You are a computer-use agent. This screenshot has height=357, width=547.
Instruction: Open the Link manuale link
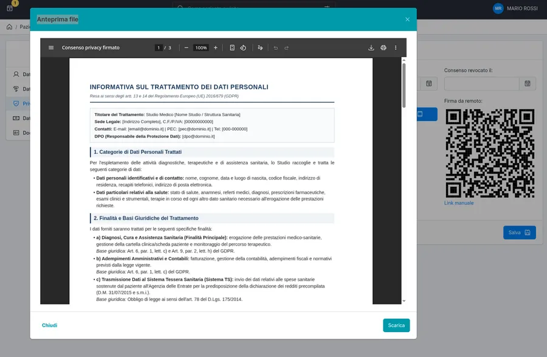(459, 203)
